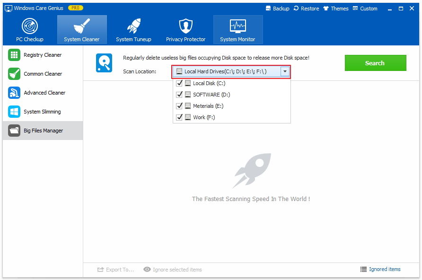Click Ignore selected items text

click(x=177, y=270)
